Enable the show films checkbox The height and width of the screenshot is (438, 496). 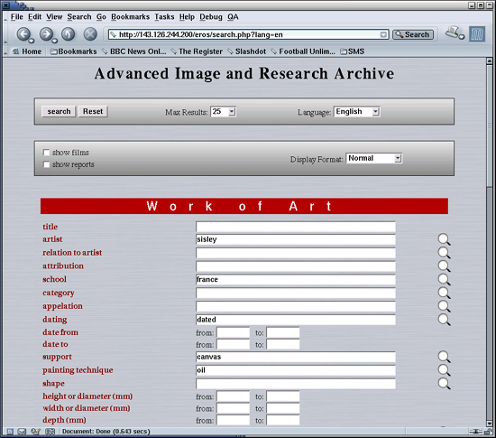(x=47, y=153)
